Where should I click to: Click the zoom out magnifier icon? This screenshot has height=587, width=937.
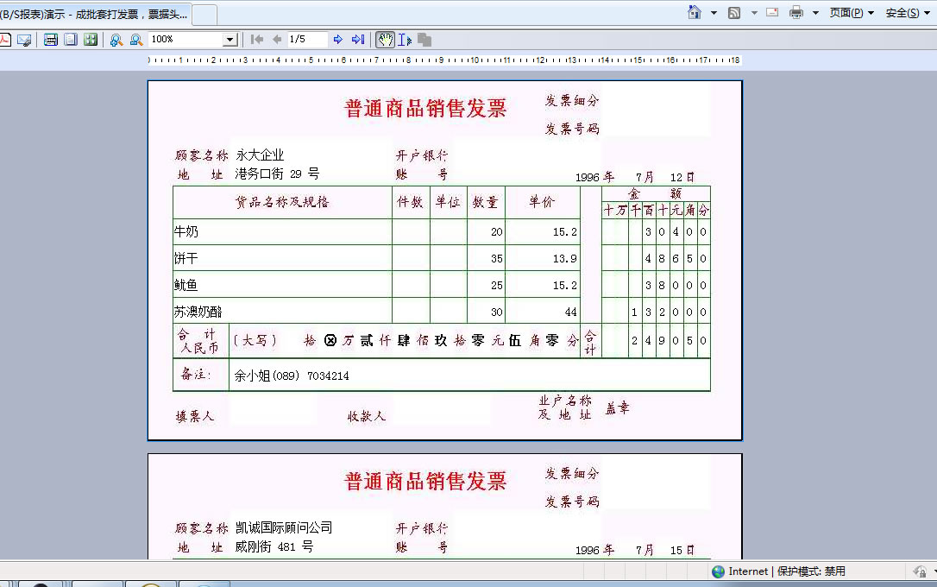[135, 40]
